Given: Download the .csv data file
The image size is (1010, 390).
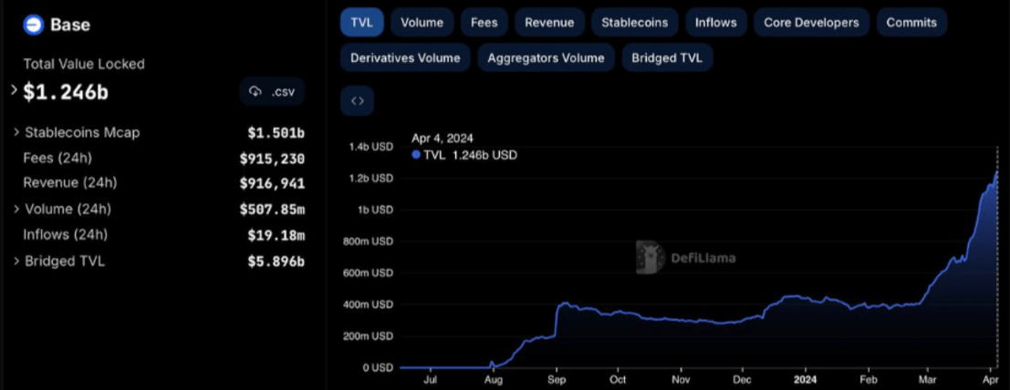Looking at the screenshot, I should click(x=273, y=91).
